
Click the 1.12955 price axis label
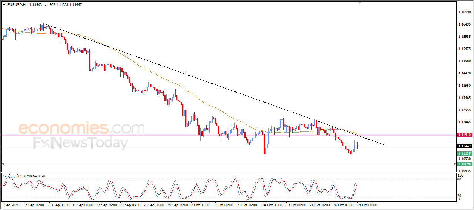click(464, 110)
